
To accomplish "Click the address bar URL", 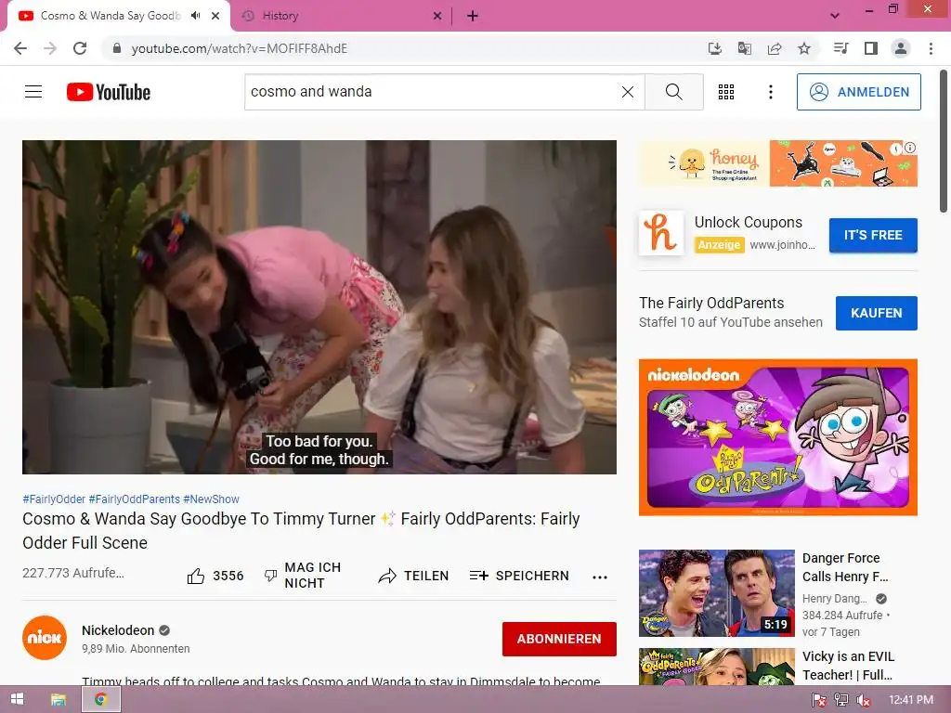I will click(240, 48).
